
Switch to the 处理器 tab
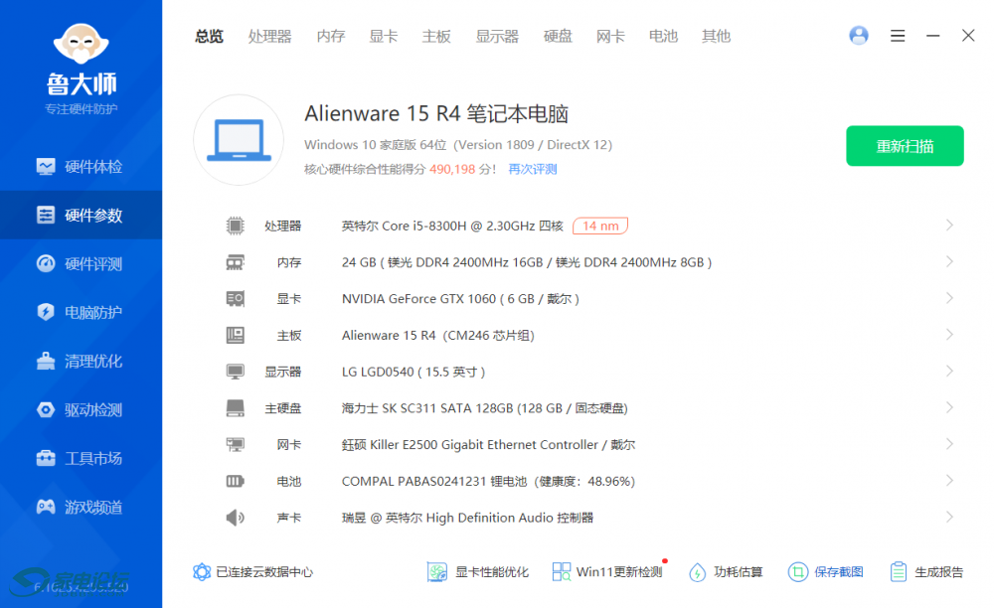point(270,36)
